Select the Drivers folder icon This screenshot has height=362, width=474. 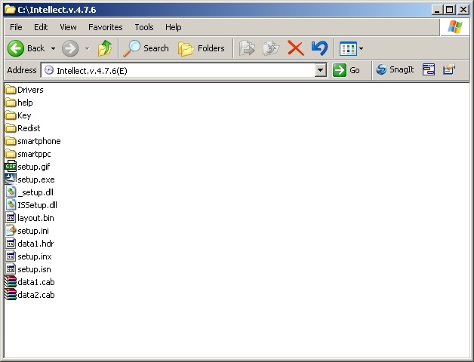click(11, 90)
